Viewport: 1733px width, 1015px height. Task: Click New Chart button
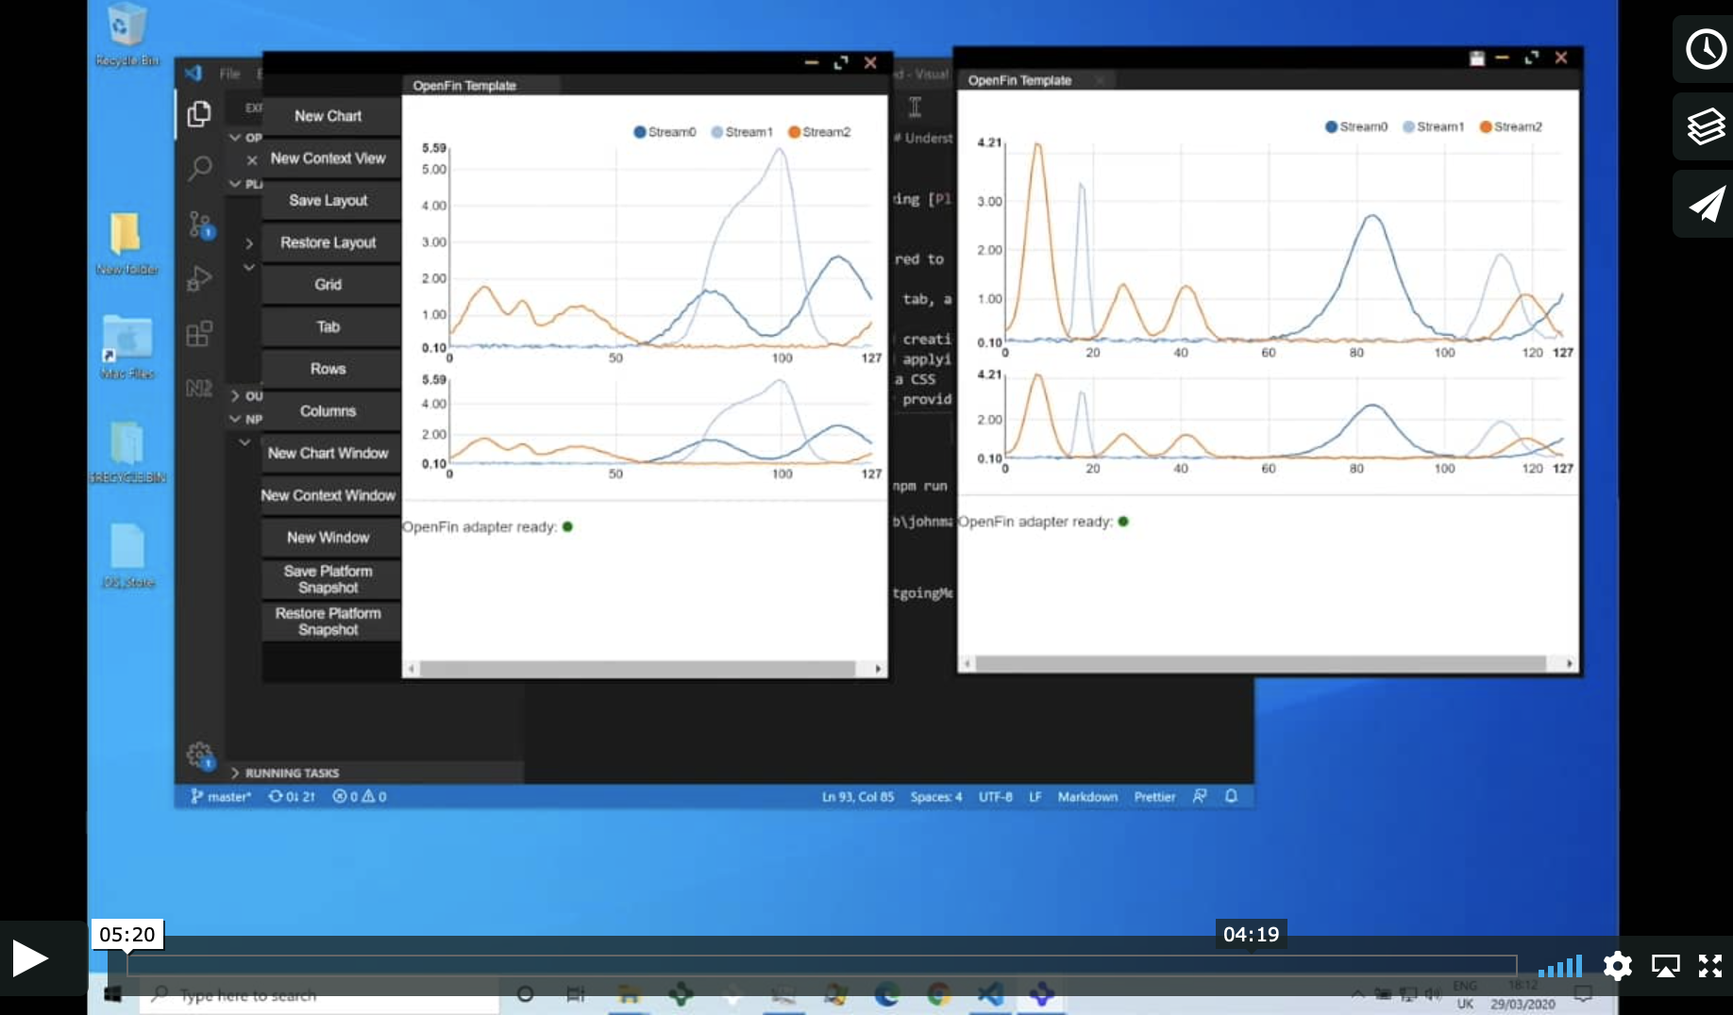pyautogui.click(x=328, y=116)
